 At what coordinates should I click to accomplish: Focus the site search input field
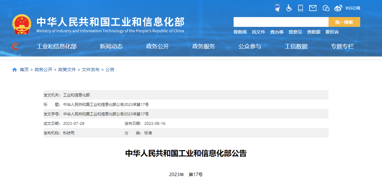[281, 22]
